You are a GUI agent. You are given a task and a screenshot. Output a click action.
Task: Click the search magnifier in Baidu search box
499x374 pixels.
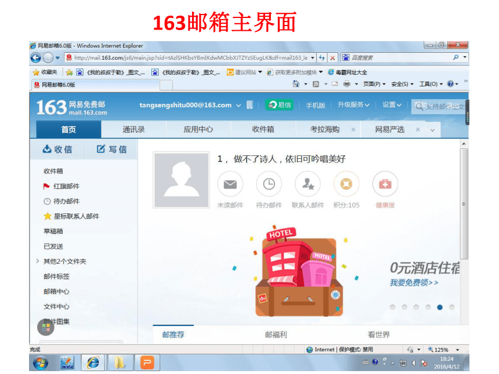point(455,57)
